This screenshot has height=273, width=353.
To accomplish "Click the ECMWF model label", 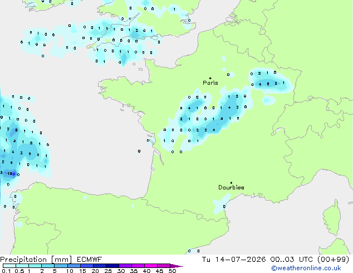I will tap(90, 260).
